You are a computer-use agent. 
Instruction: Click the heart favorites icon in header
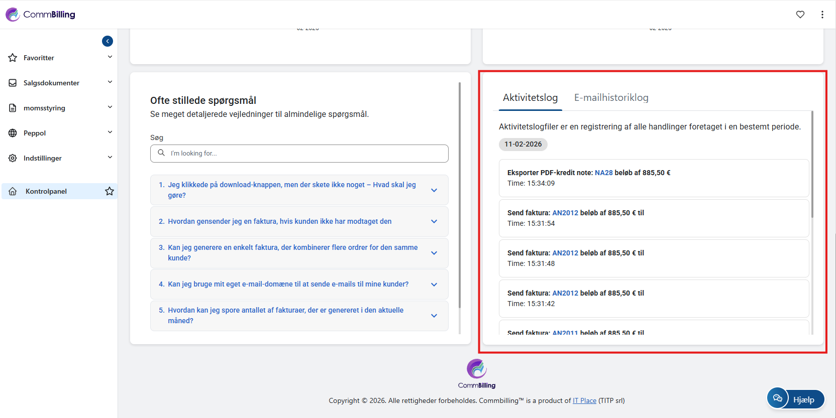[800, 15]
